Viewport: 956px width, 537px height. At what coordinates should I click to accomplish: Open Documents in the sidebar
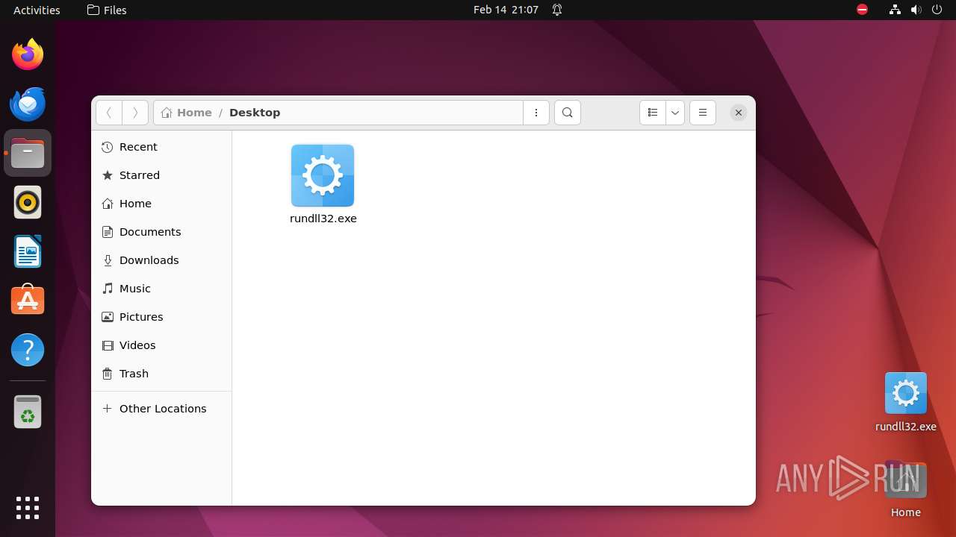161,232
